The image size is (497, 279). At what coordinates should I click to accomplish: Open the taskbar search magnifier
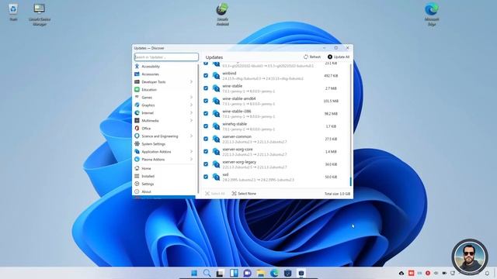click(x=207, y=273)
